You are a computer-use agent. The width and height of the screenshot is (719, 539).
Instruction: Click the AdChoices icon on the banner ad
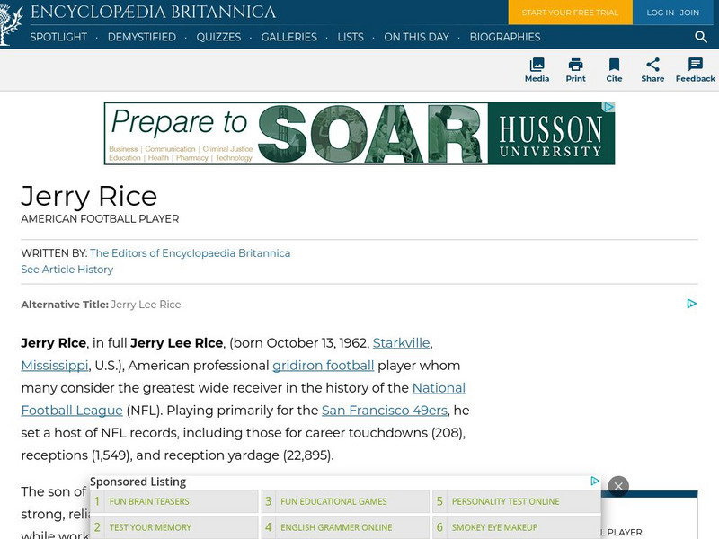(610, 107)
